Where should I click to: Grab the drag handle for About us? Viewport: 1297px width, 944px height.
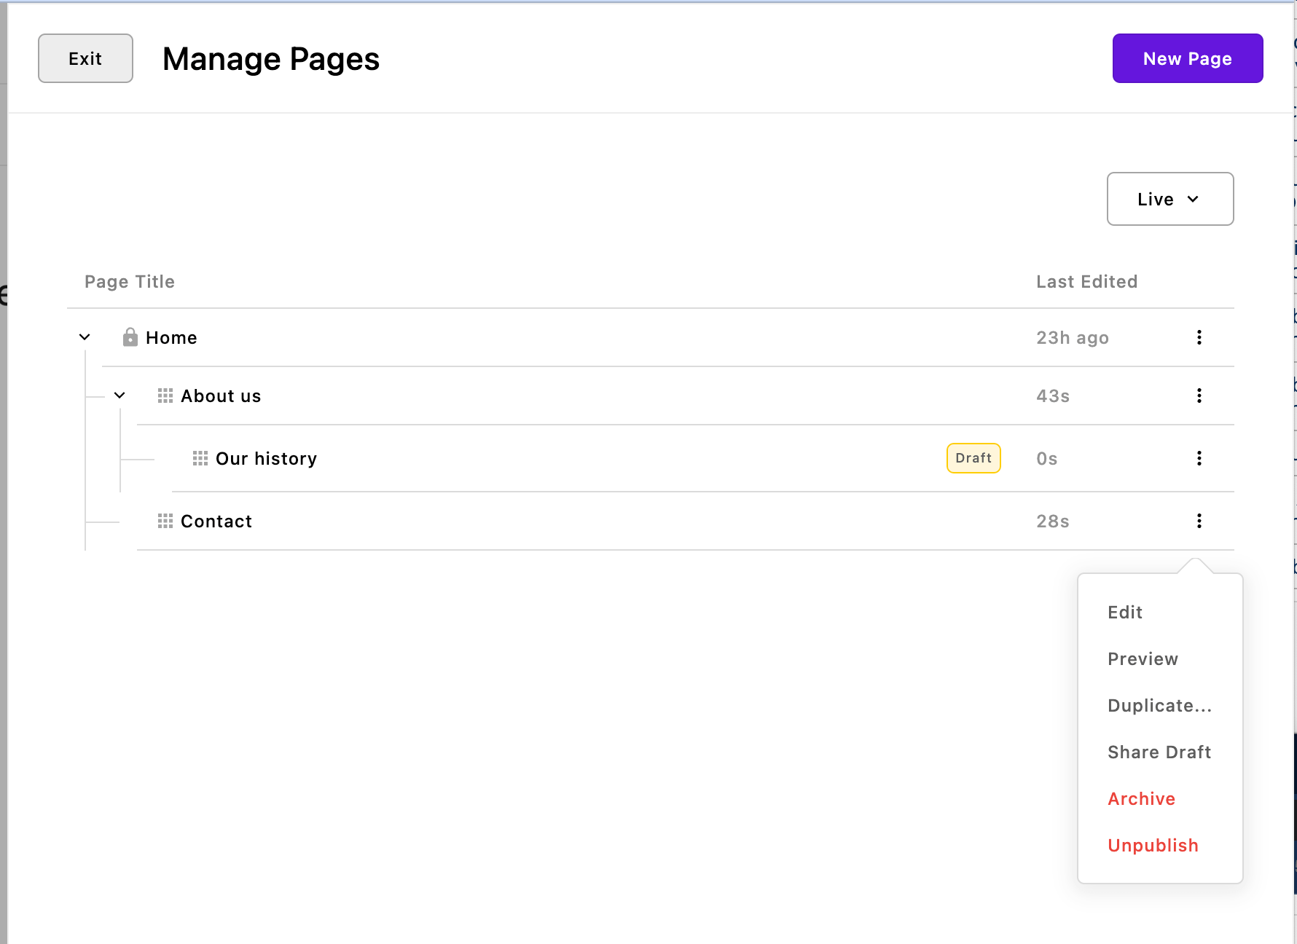pos(165,396)
